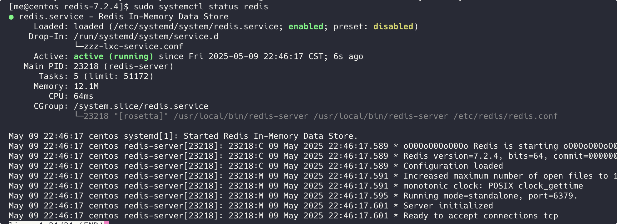The height and width of the screenshot is (224, 617).
Task: Click the /etc/systemd/system/redis.service path
Action: tap(196, 26)
